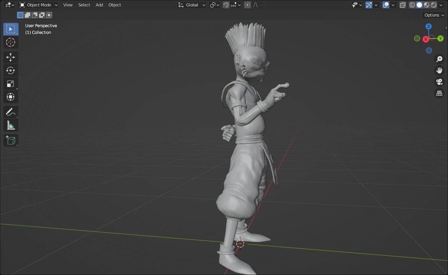
Task: Expand the gizmo settings arrow
Action: 376,5
